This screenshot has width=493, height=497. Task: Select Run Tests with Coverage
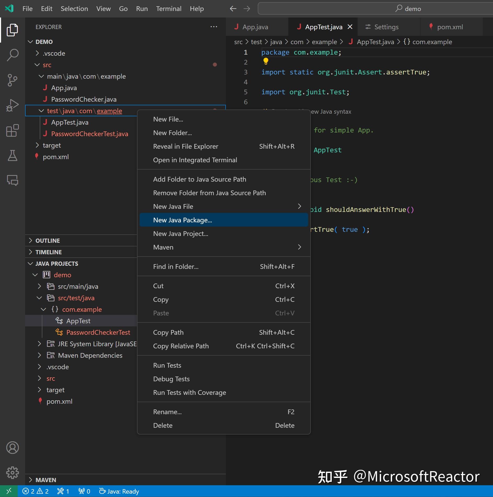coord(224,392)
